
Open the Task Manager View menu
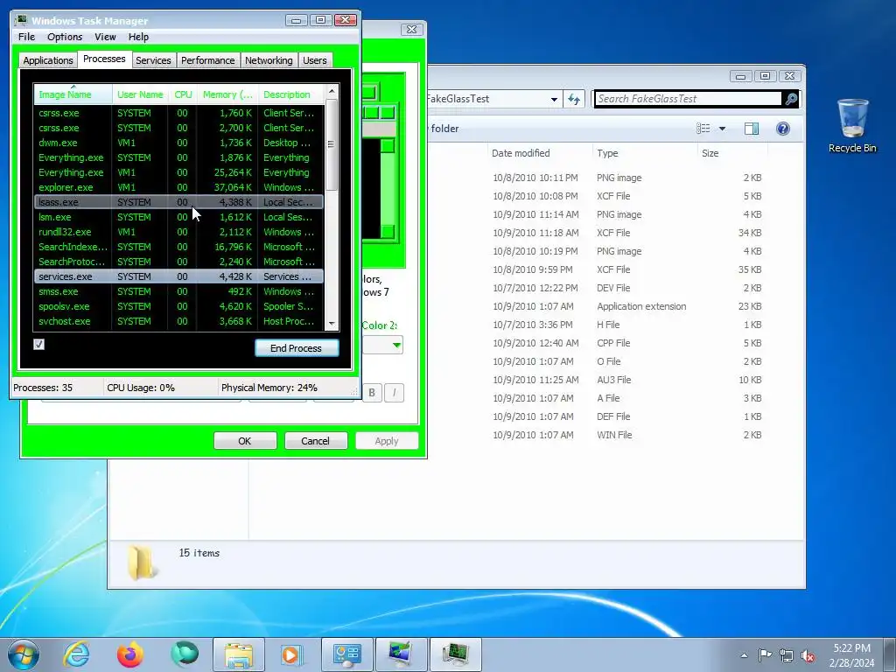[105, 37]
